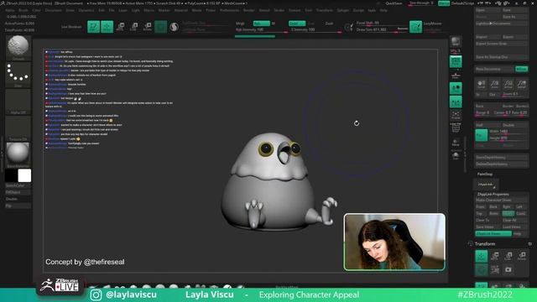Screen dimensions: 537x302
Task: Click the Zoom document icon
Action: (494, 84)
